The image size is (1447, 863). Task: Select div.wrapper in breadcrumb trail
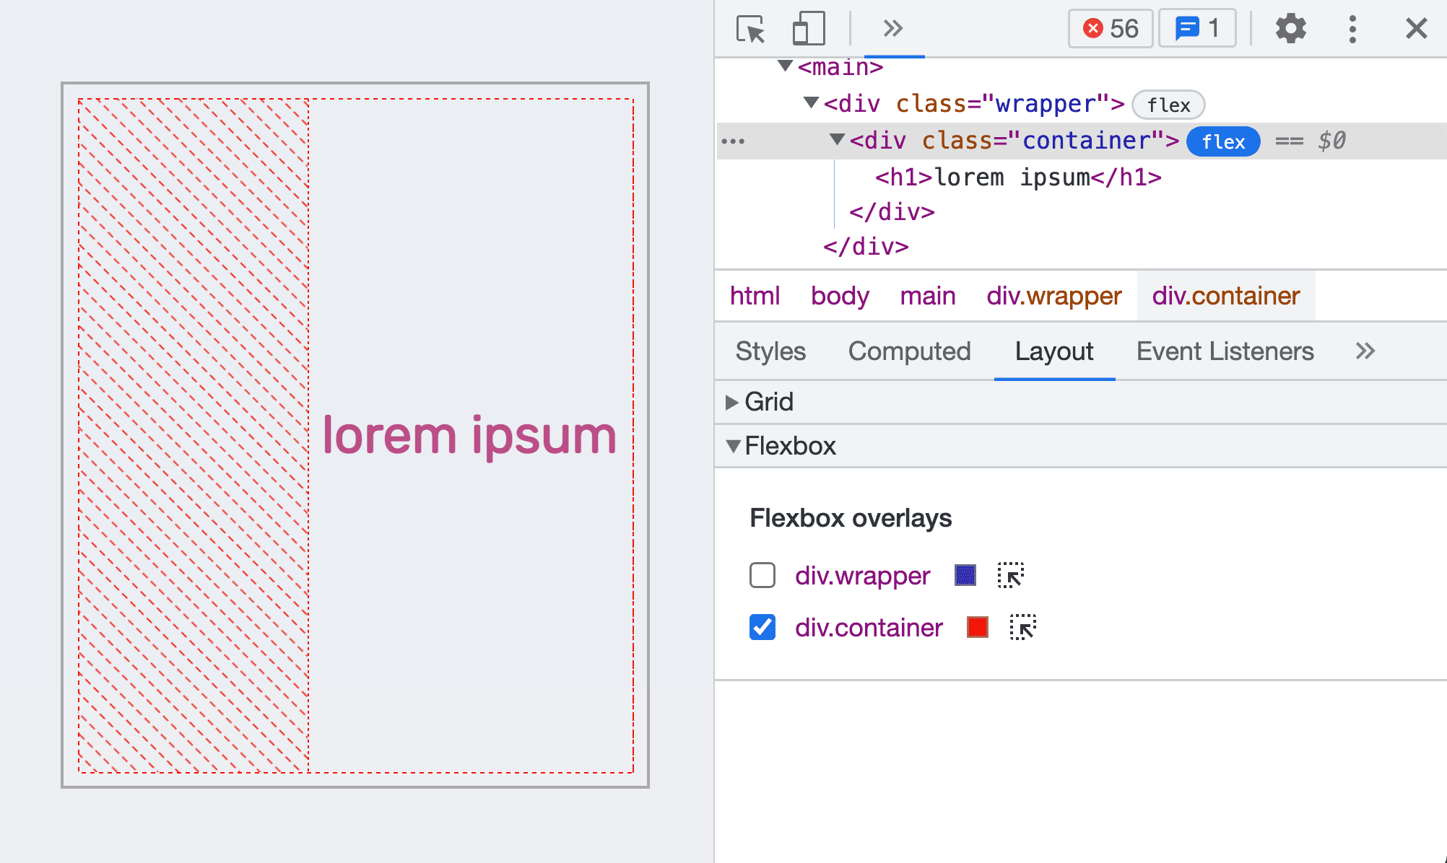coord(1052,297)
